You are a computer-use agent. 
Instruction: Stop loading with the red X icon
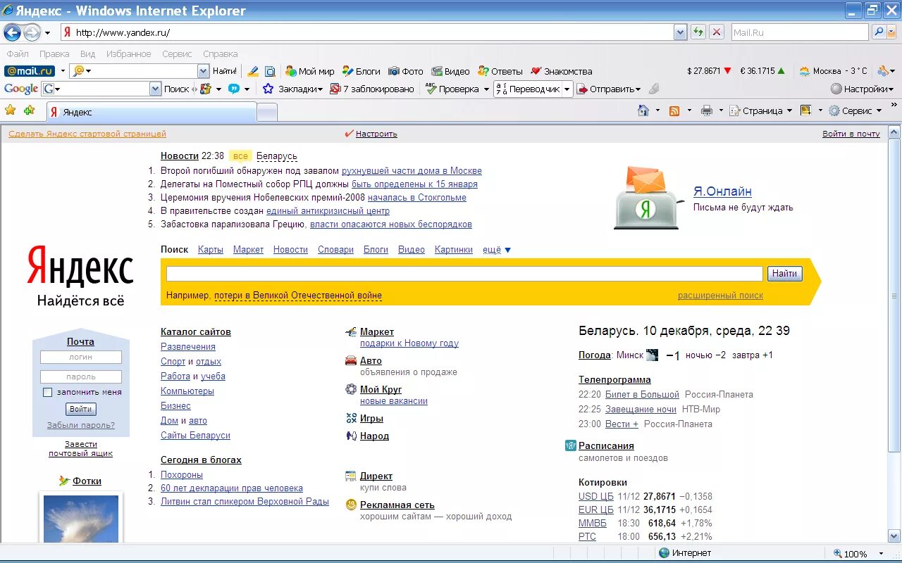coord(717,32)
